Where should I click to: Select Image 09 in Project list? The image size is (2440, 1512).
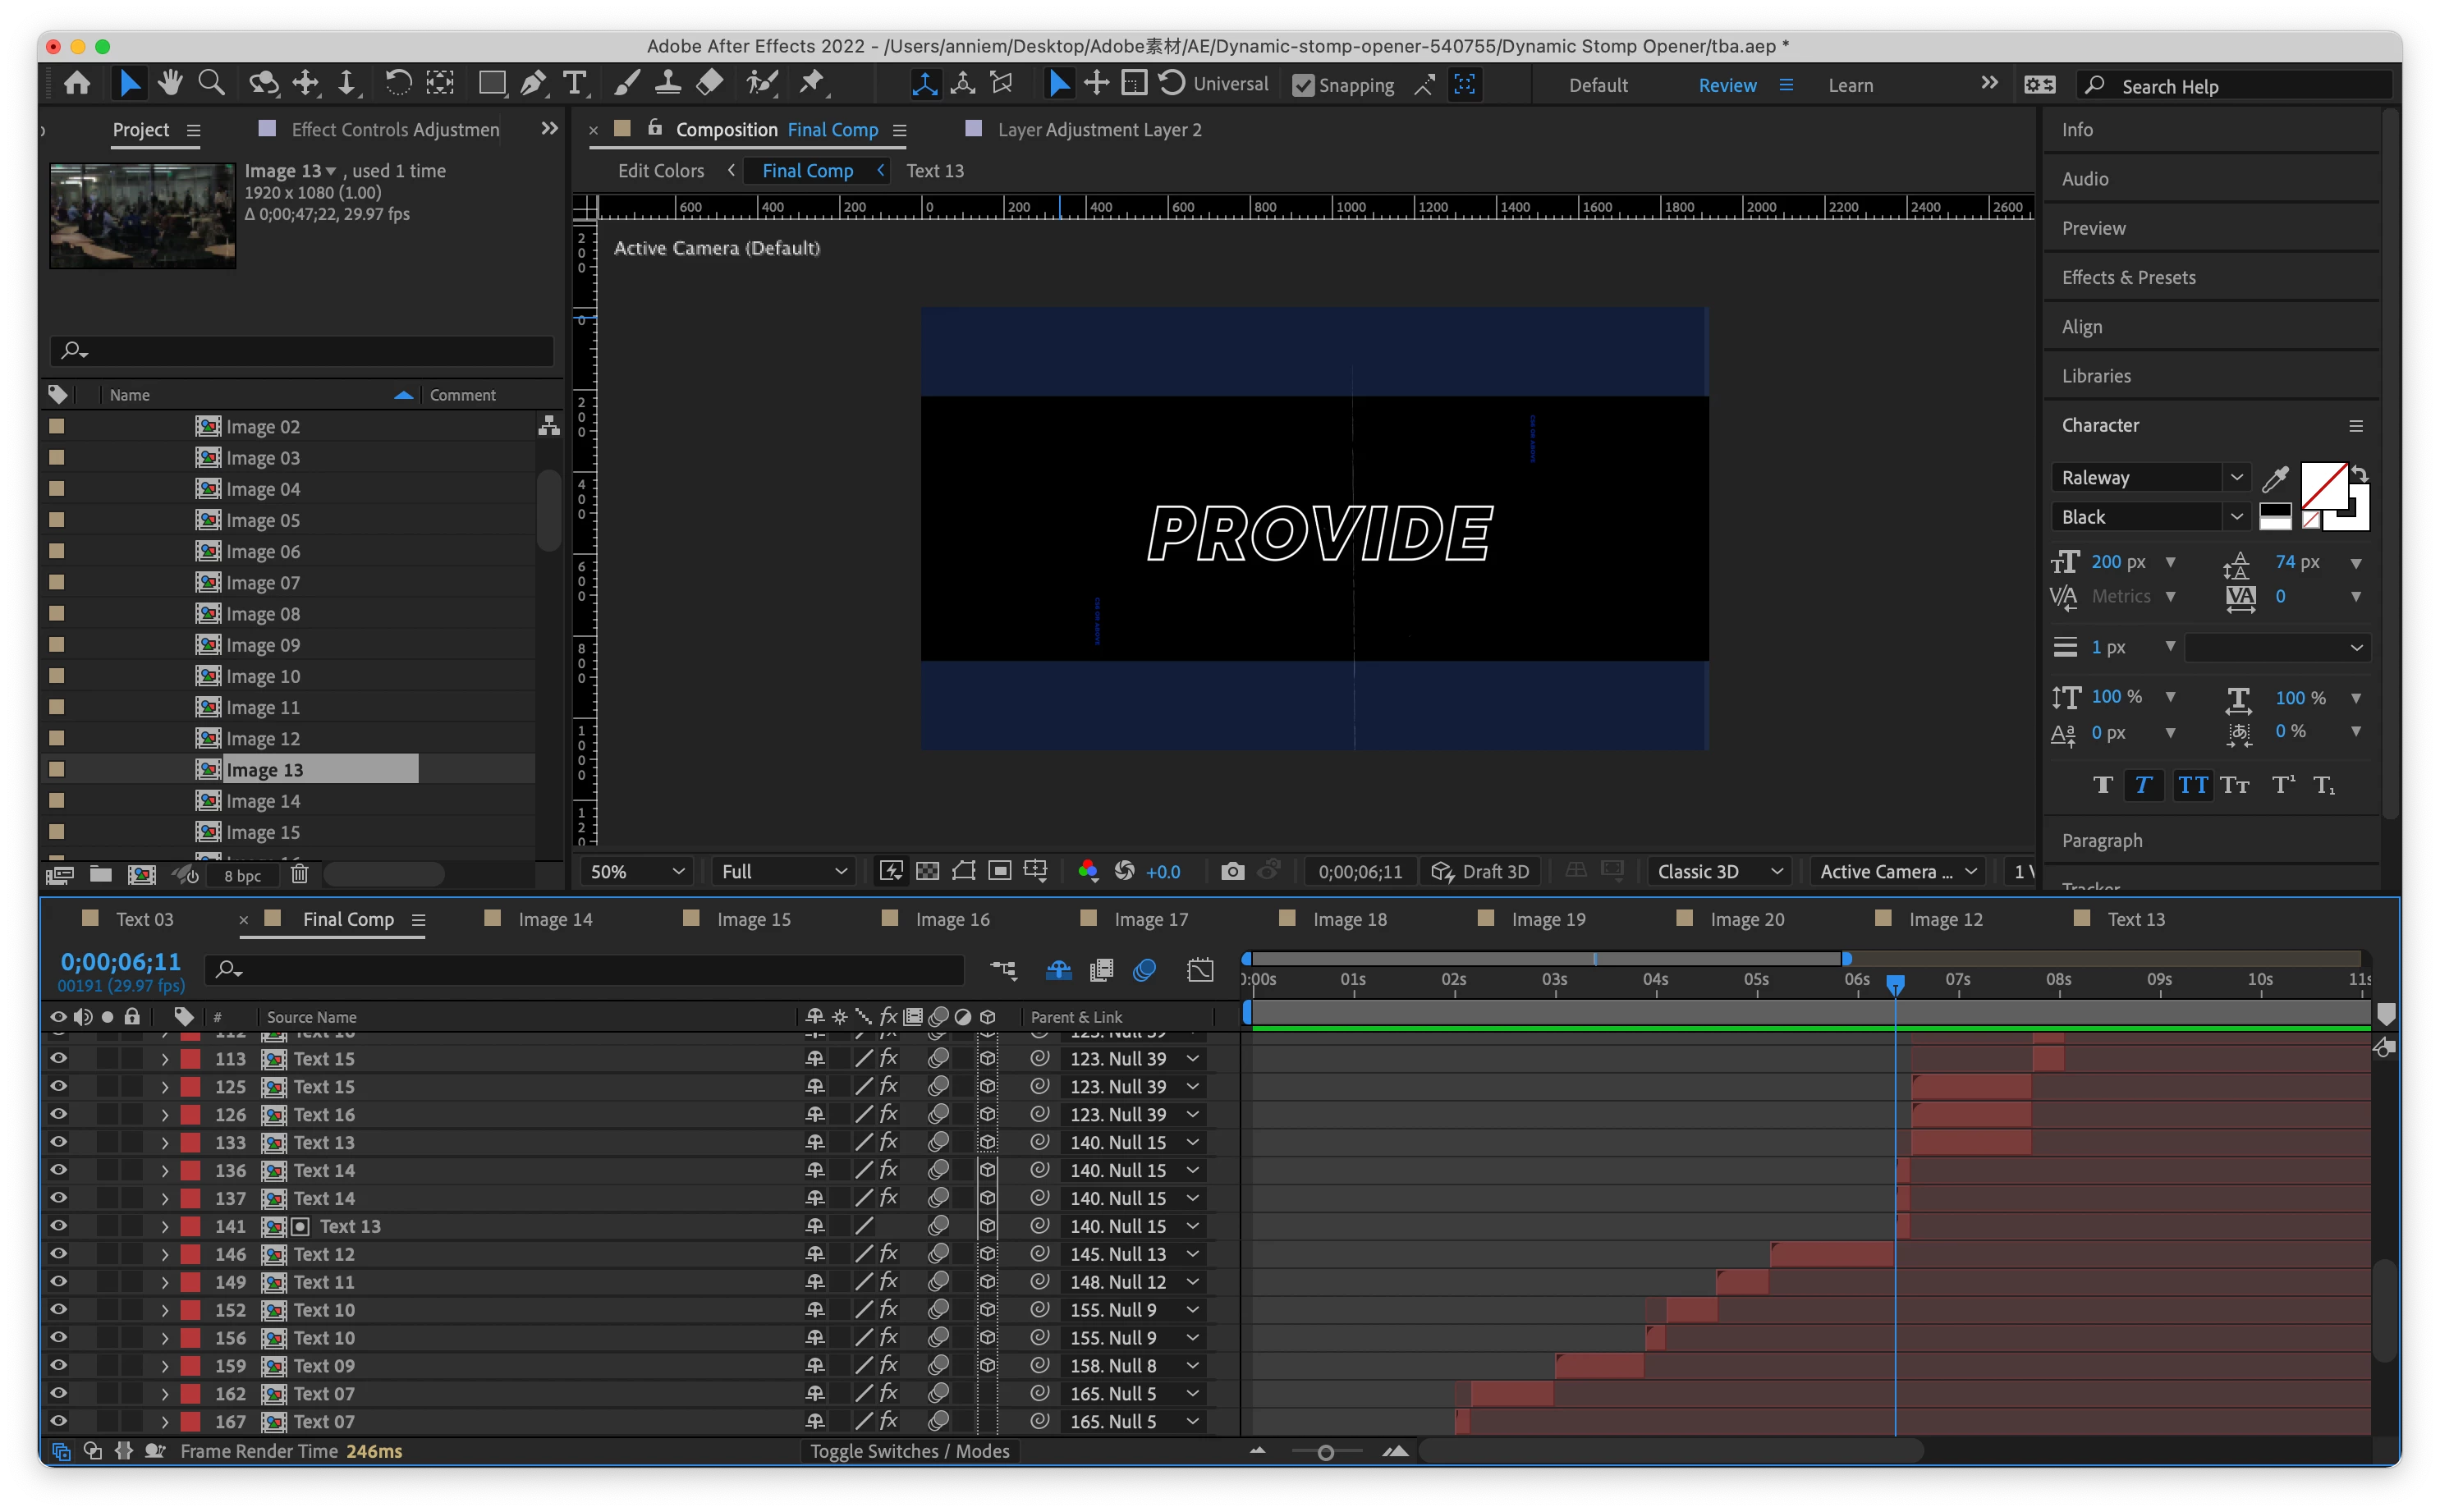coord(263,645)
